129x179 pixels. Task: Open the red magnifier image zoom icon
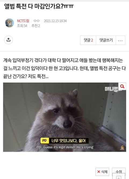(122, 86)
